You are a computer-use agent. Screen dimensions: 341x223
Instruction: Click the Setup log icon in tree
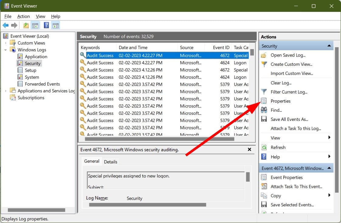pyautogui.click(x=20, y=70)
